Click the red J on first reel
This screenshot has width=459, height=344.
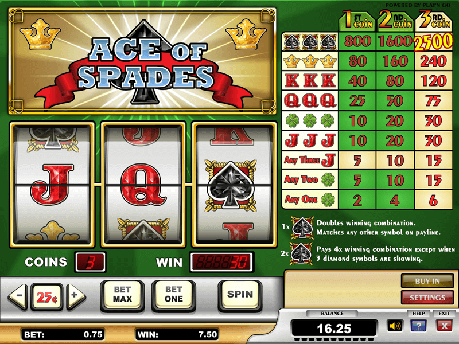52,184
